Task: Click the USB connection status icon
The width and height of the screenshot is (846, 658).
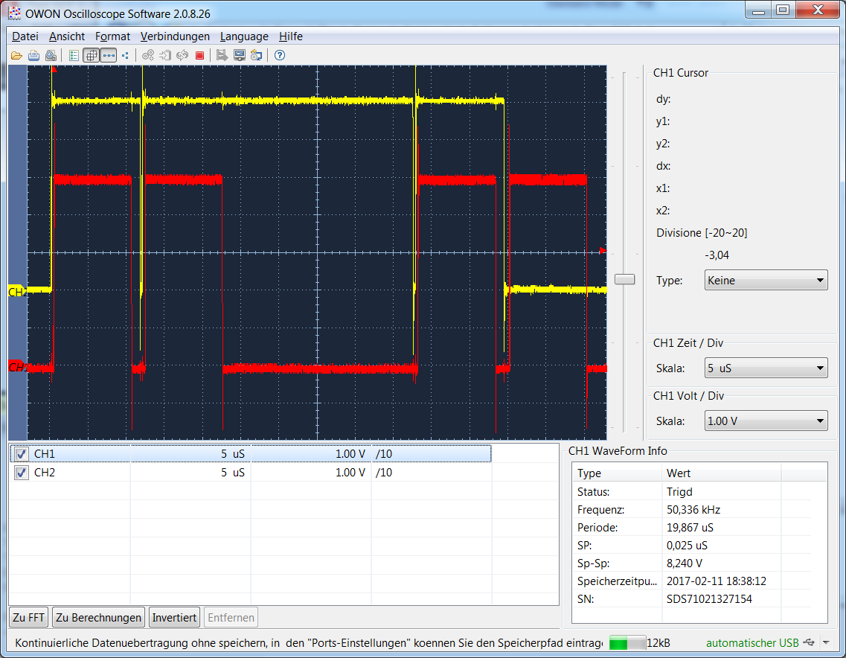Action: pos(809,643)
